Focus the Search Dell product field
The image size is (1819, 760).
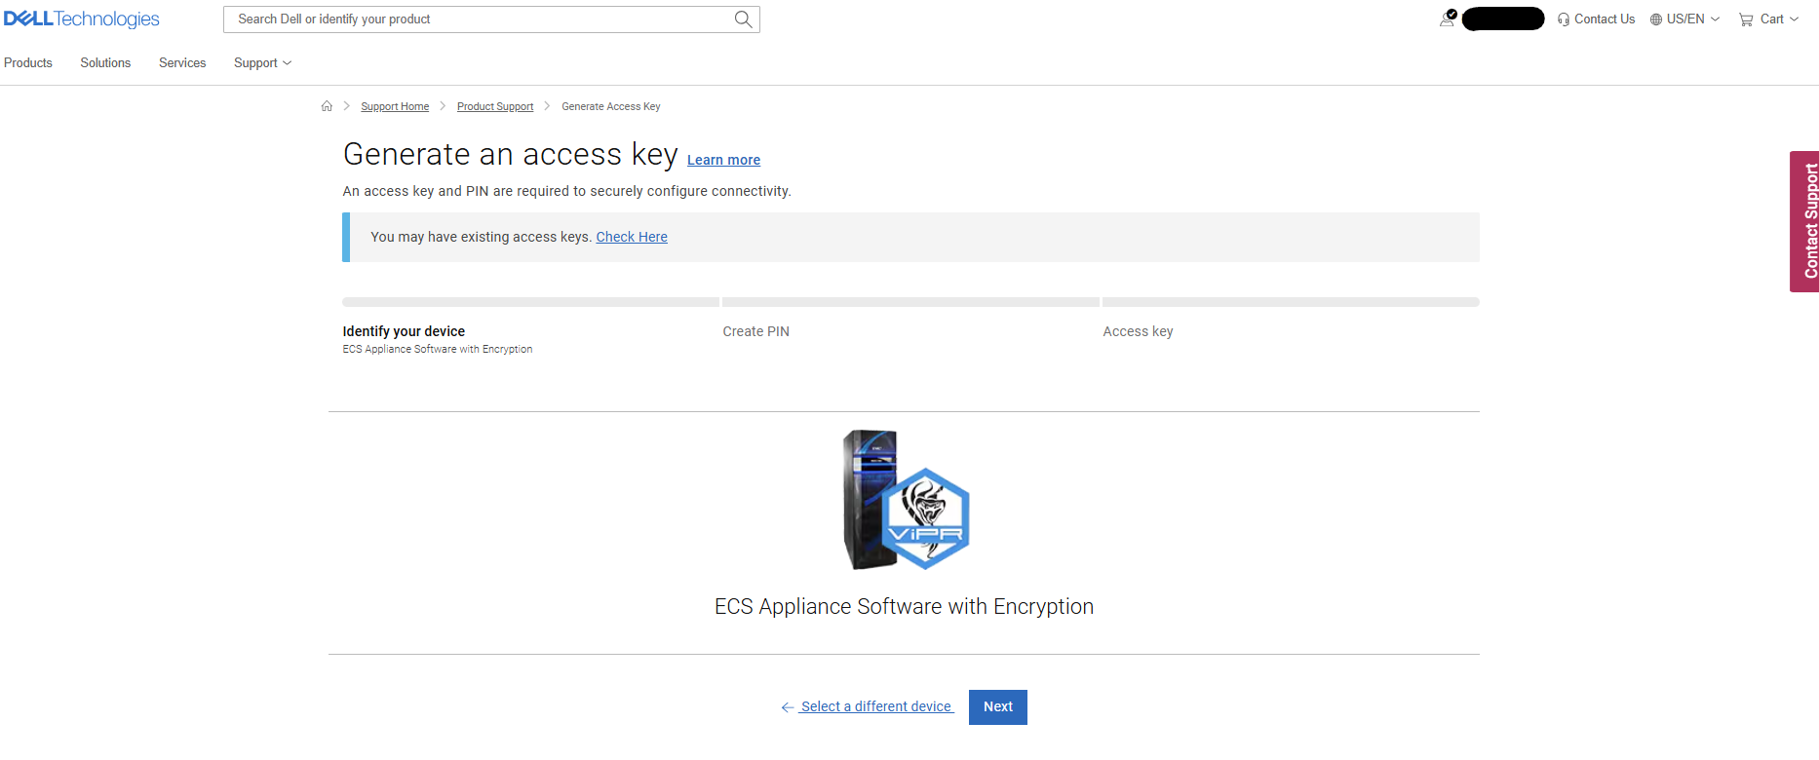[478, 19]
